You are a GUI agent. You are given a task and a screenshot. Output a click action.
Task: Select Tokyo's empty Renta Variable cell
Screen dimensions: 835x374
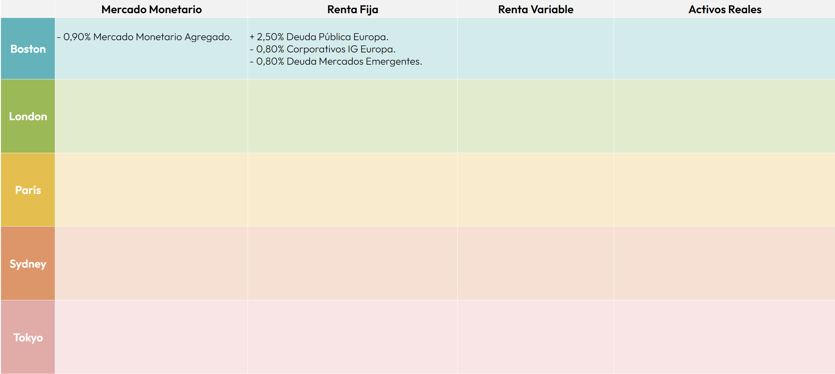[x=535, y=338]
